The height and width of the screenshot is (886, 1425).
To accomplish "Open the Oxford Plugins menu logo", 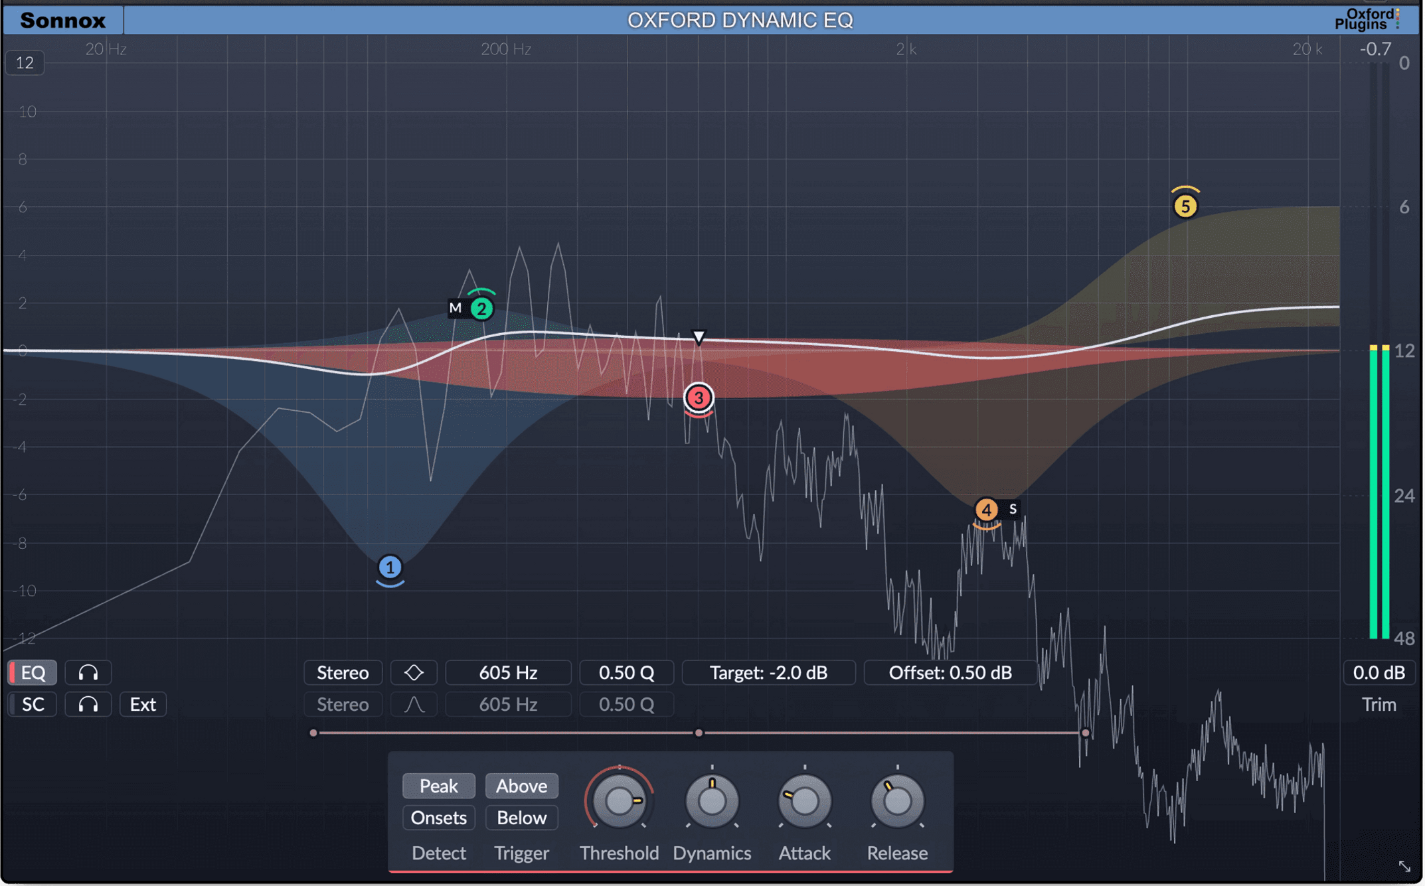I will coord(1368,19).
